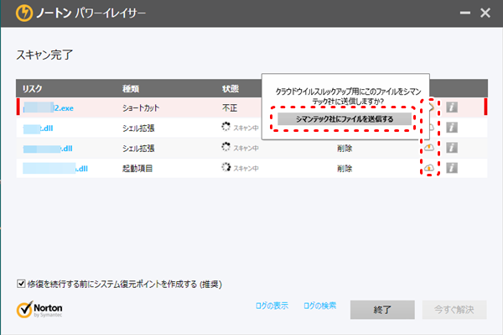Open the ログの検索 link
The height and width of the screenshot is (335, 503).
(320, 306)
